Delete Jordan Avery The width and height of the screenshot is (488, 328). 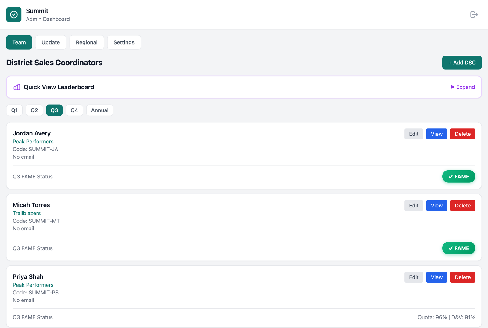pyautogui.click(x=463, y=134)
